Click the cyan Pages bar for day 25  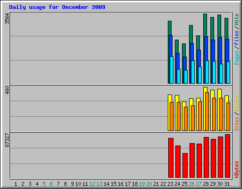(186, 77)
